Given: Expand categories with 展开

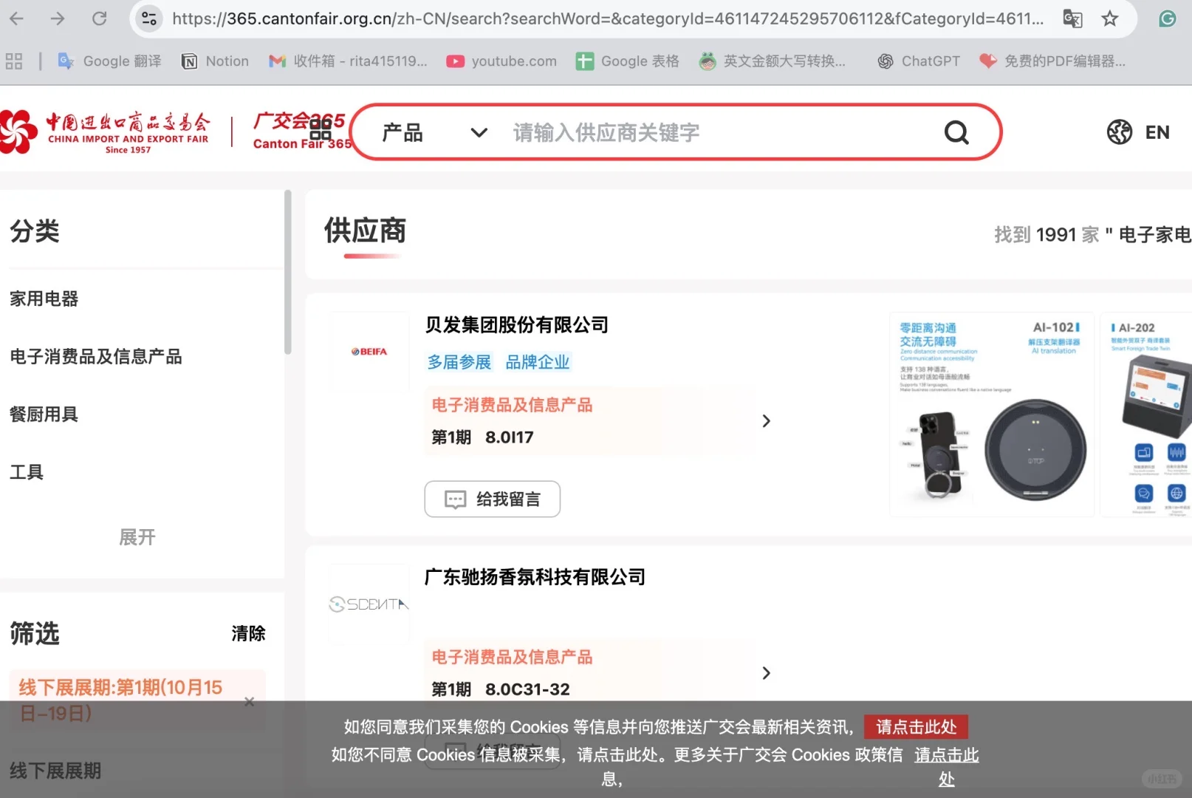Looking at the screenshot, I should [137, 536].
